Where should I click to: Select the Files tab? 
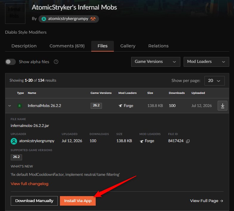[x=103, y=46]
